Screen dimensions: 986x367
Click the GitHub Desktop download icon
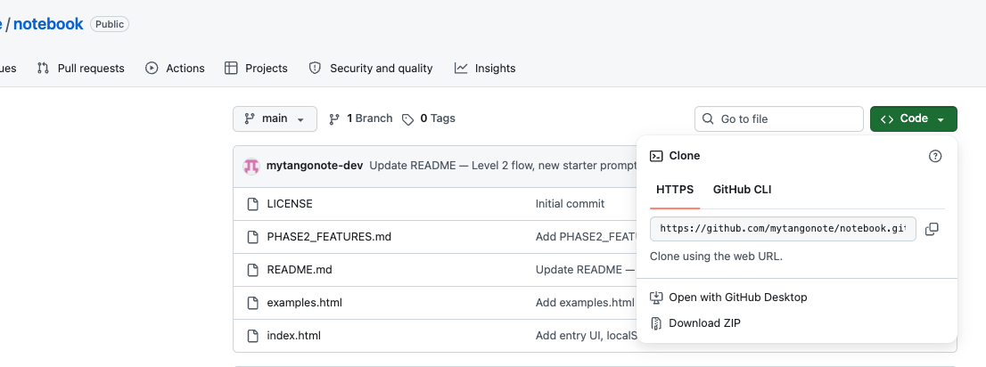(656, 298)
